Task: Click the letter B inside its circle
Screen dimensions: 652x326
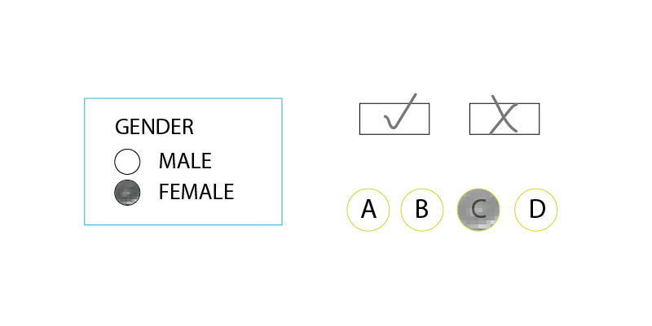Action: pyautogui.click(x=421, y=209)
